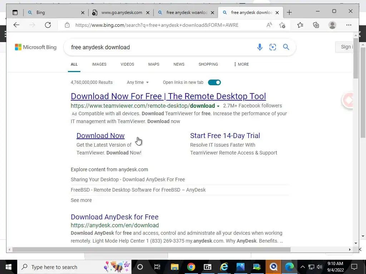Follow the Download Now sublink
366x274 pixels.
tap(100, 136)
